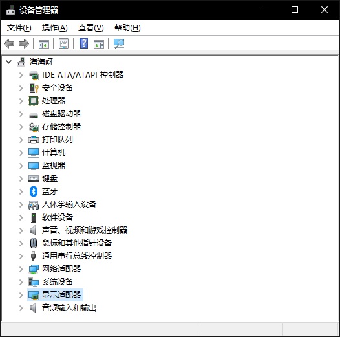Expand the IDE ATA/ATAPI 控制器 node
Image resolution: width=340 pixels, height=337 pixels.
(21, 75)
